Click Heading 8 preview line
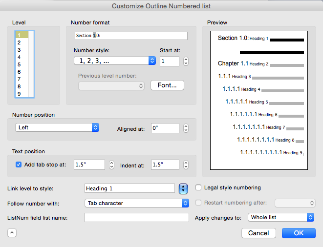Screen dimensions: 323x247 coord(271,140)
